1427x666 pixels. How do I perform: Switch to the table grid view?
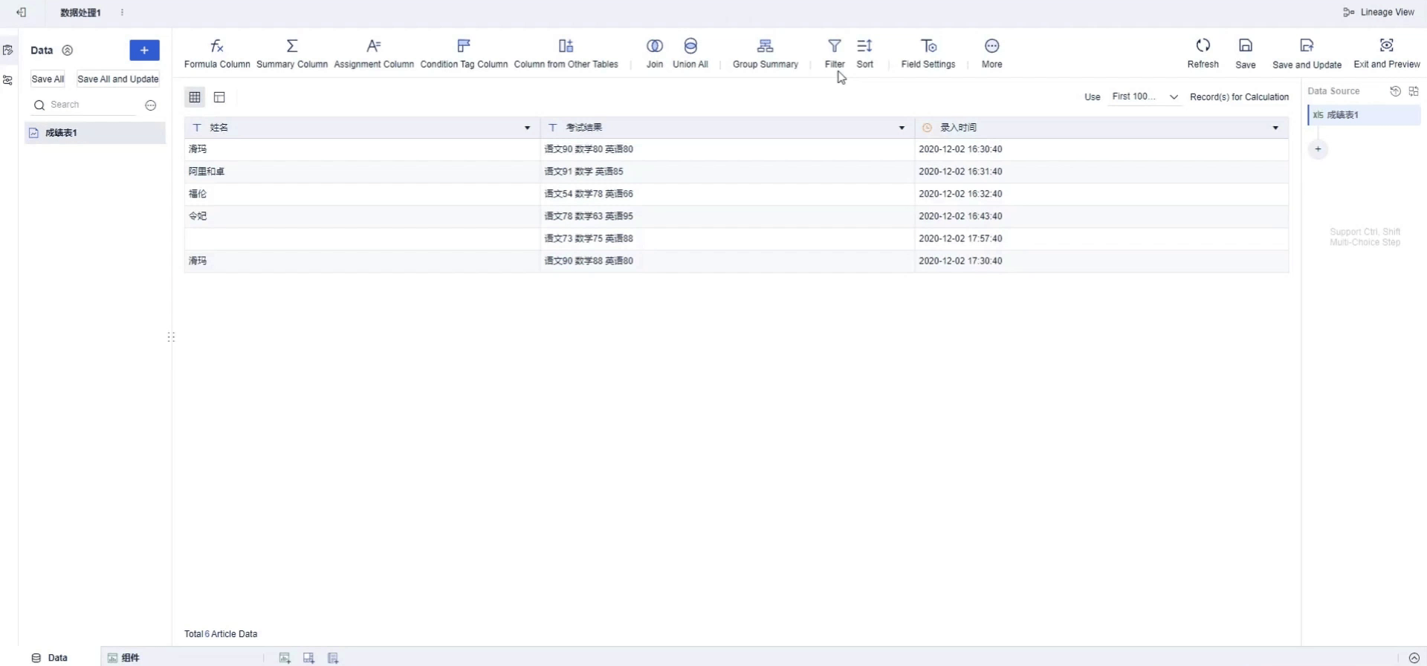pyautogui.click(x=195, y=97)
